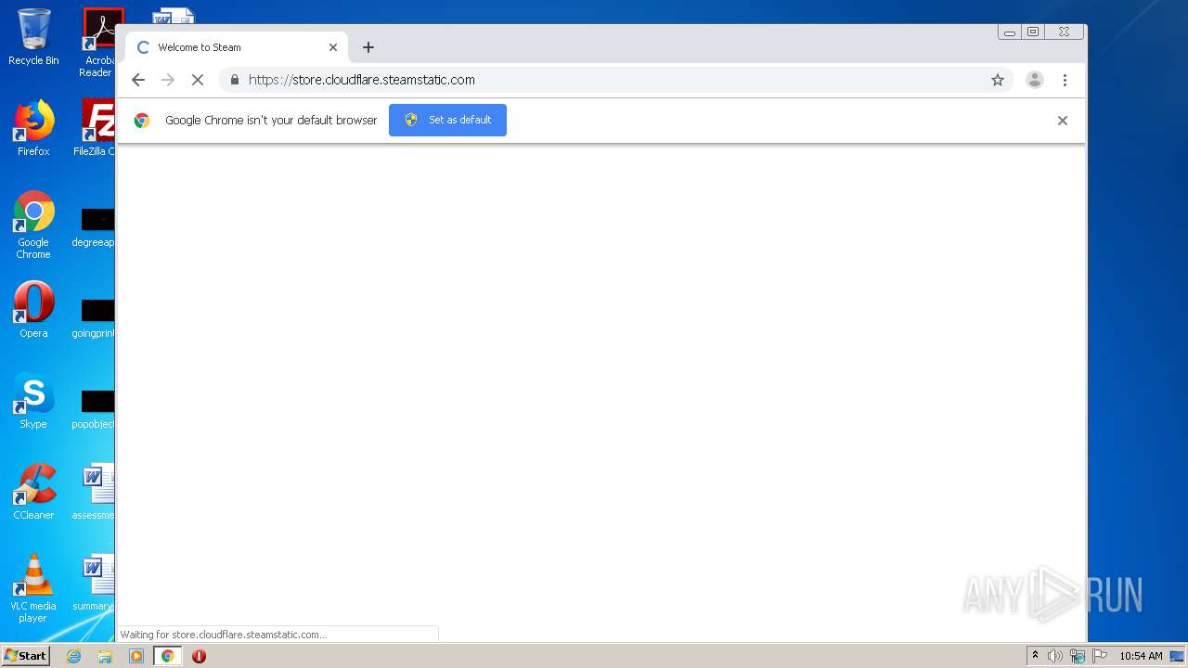Go back using the browser back arrow
The width and height of the screenshot is (1188, 668).
tap(138, 80)
